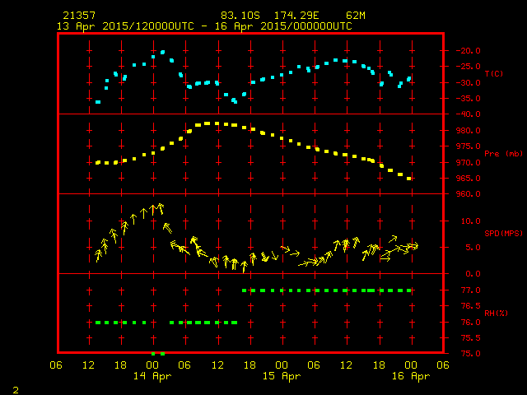Select the -25.0 temperature tick label
This screenshot has width=527, height=395.
(x=469, y=67)
